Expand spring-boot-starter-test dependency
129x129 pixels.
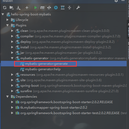click(x=12, y=113)
